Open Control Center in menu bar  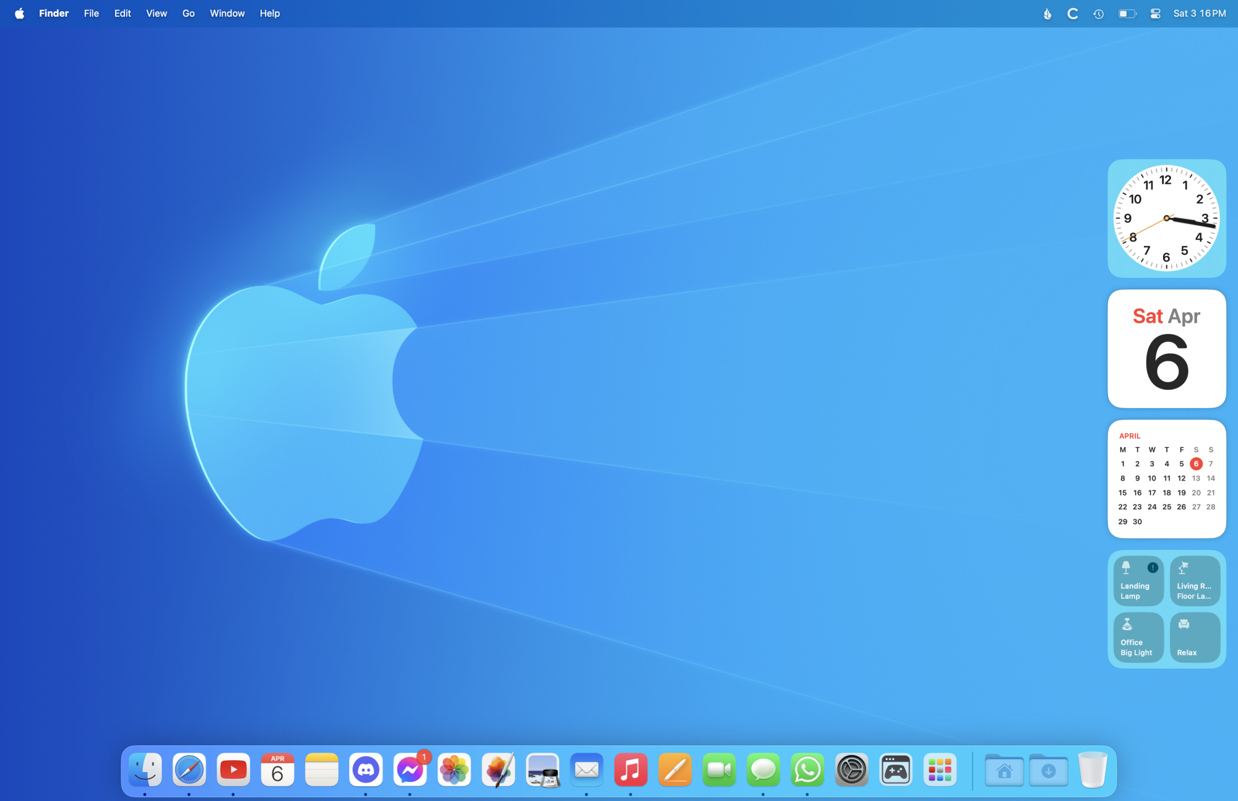point(1155,14)
